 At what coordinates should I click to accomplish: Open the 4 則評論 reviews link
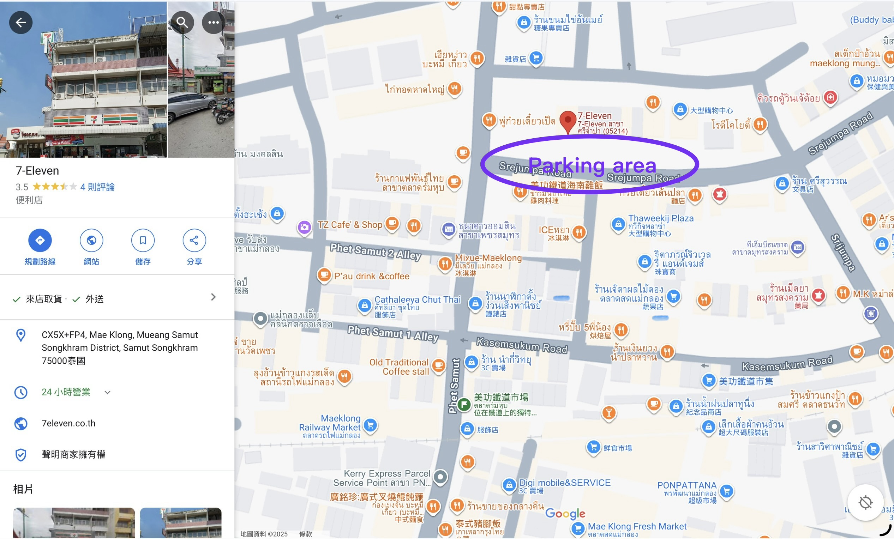click(x=97, y=187)
